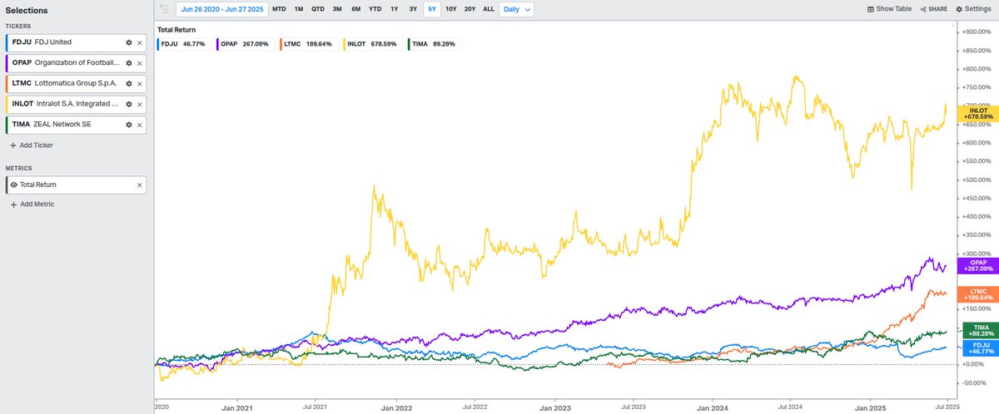The height and width of the screenshot is (414, 999).
Task: Click TIMA +89.28% end-of-line label
Action: [x=977, y=330]
